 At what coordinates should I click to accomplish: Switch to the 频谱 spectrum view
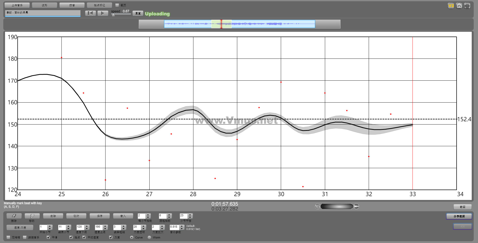point(72,5)
